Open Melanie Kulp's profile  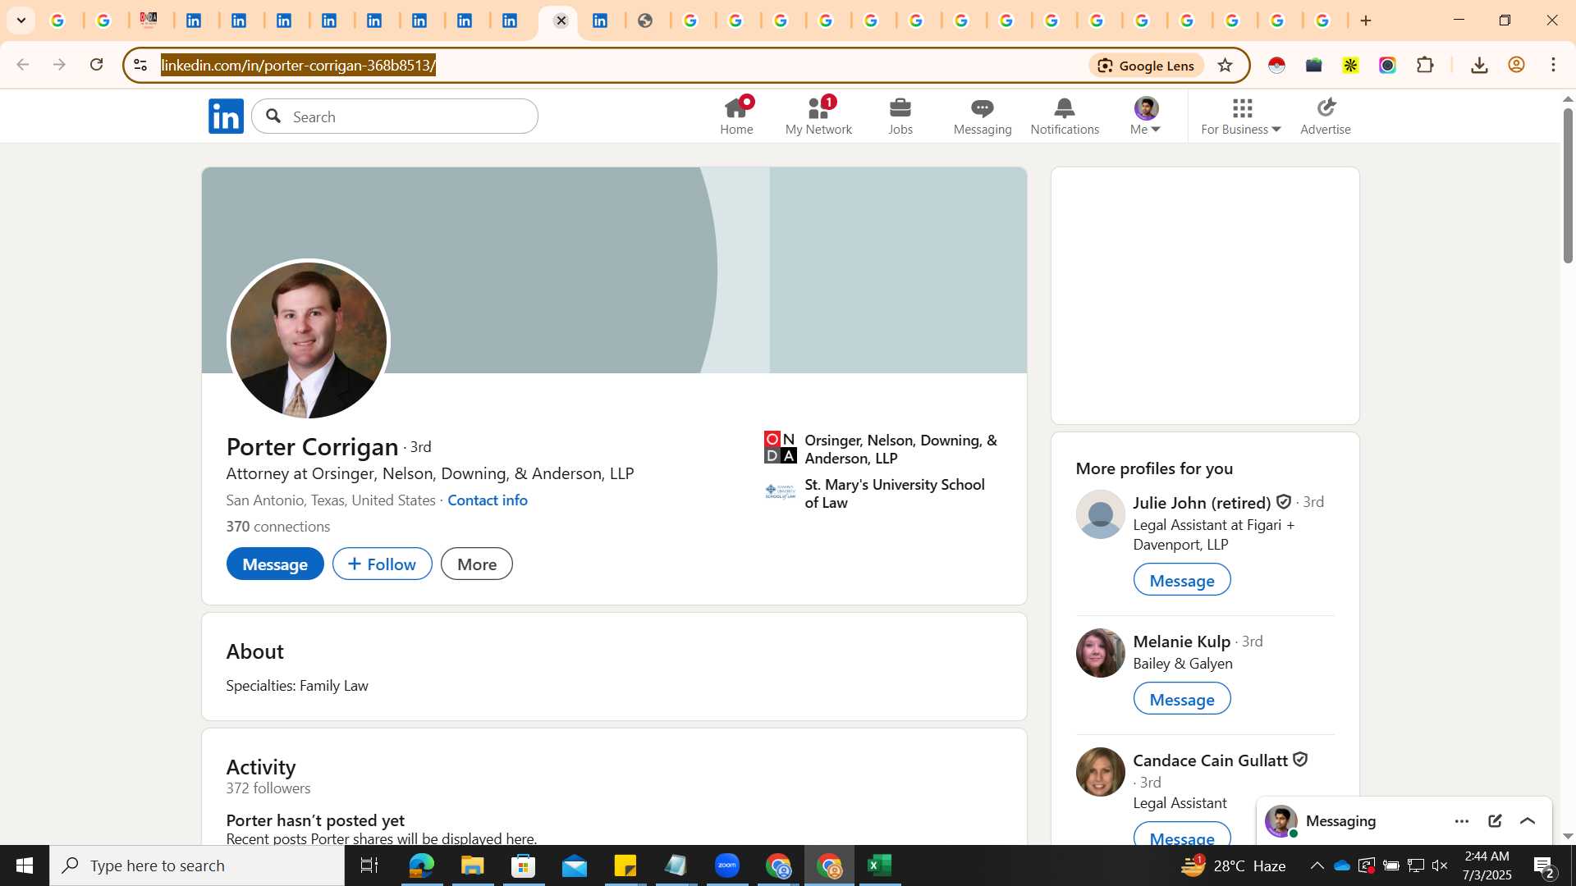(x=1182, y=641)
